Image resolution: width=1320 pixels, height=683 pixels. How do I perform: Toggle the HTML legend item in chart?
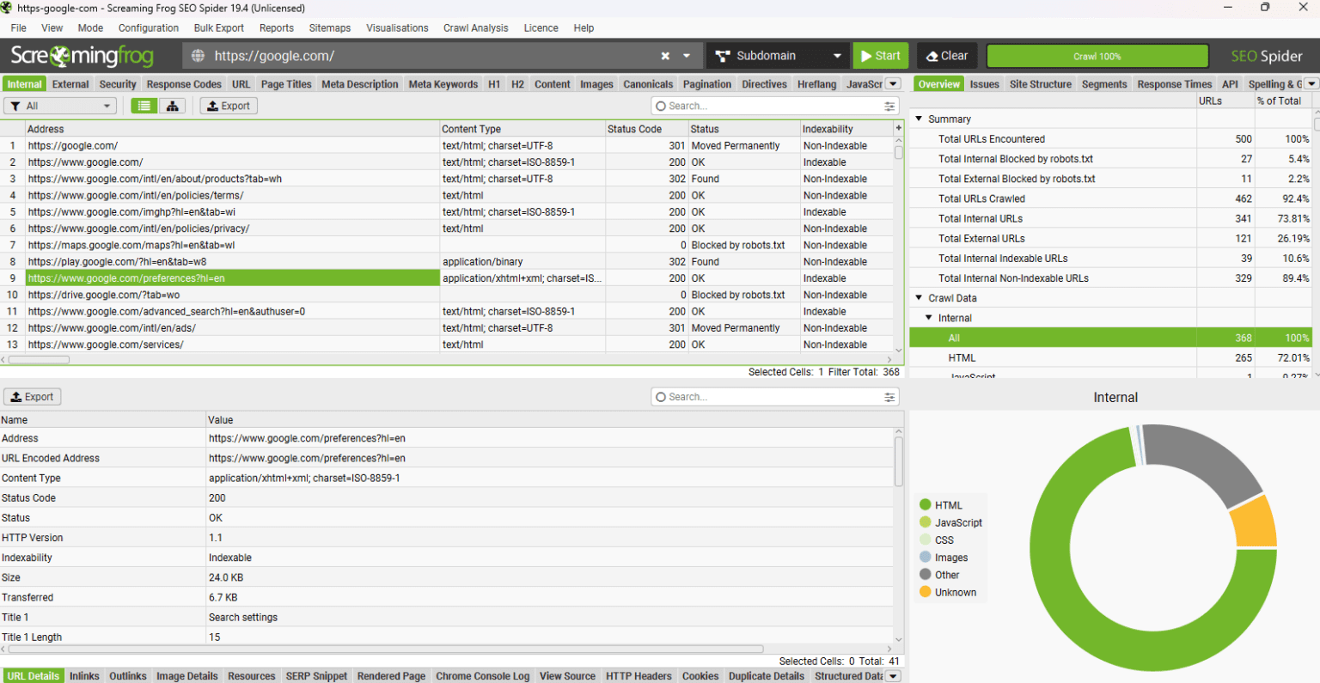(941, 505)
